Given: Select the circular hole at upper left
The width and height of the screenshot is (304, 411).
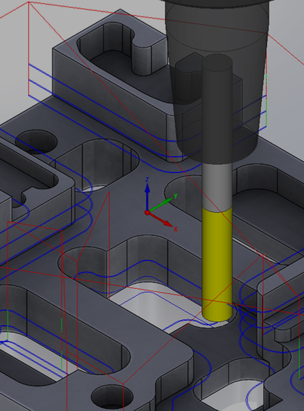Looking at the screenshot, I should coord(36,141).
